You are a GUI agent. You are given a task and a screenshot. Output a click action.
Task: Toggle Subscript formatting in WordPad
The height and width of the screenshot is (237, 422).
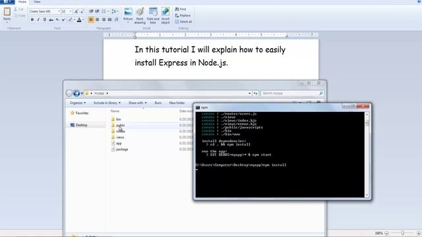[x=57, y=20]
